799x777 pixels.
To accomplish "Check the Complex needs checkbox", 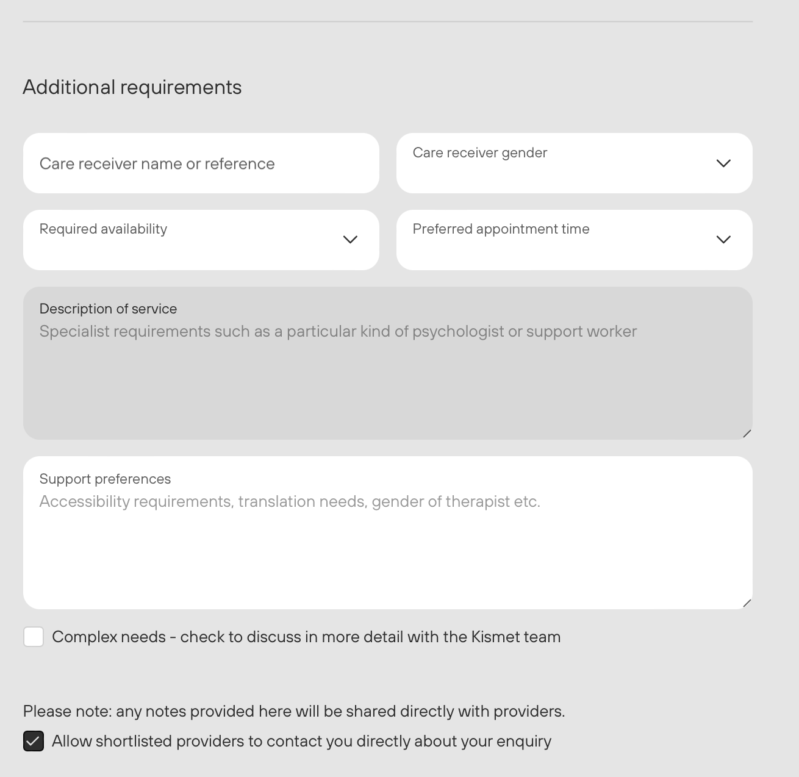I will click(34, 637).
